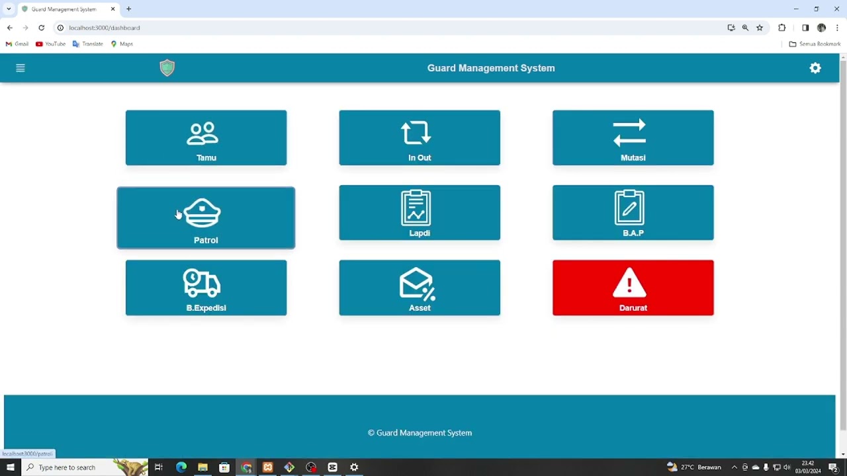Image resolution: width=847 pixels, height=476 pixels.
Task: Trigger the red Darurat emergency card
Action: pyautogui.click(x=633, y=288)
